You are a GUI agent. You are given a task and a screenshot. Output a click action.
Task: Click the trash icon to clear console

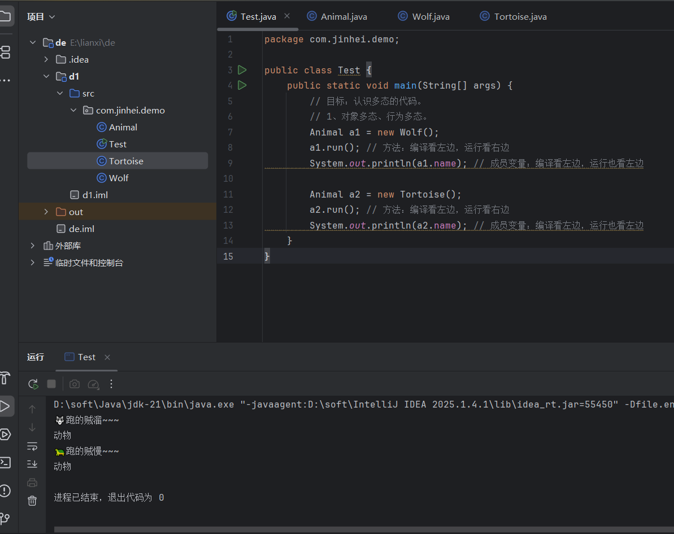pyautogui.click(x=32, y=501)
